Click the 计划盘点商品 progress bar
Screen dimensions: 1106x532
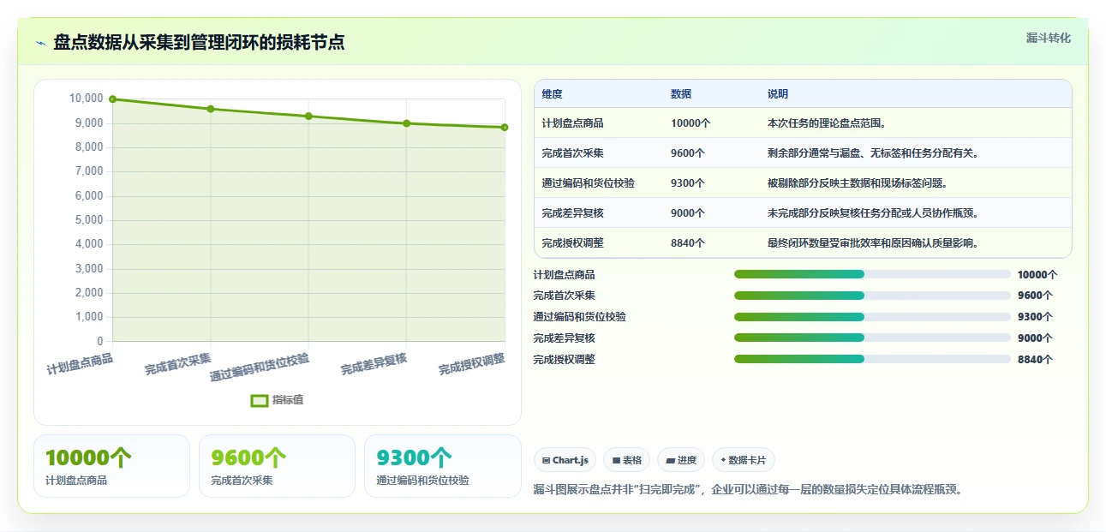(872, 274)
